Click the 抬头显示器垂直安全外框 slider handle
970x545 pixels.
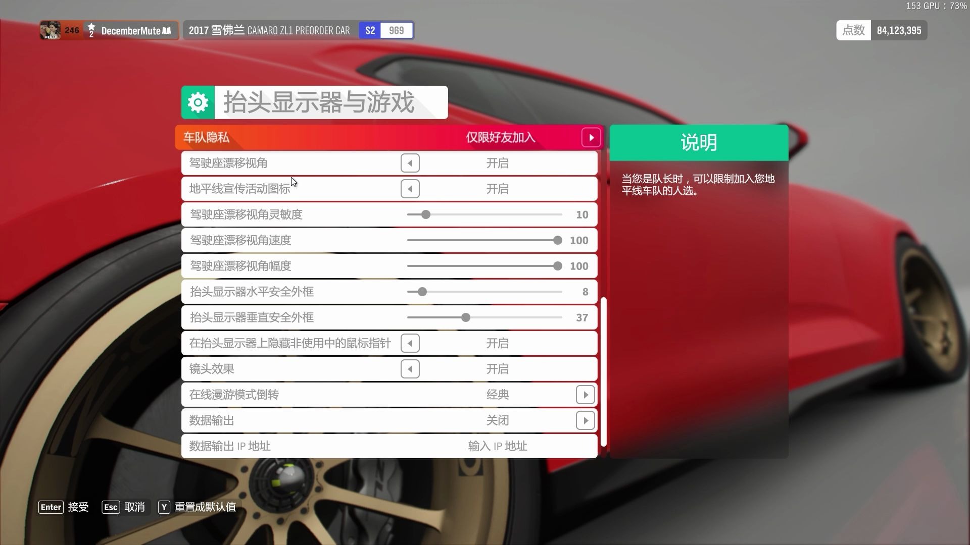coord(466,317)
